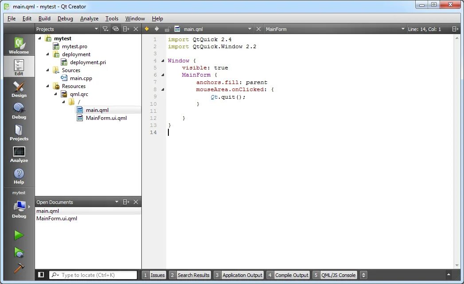Switch to Edit mode
The image size is (464, 284).
point(19,67)
